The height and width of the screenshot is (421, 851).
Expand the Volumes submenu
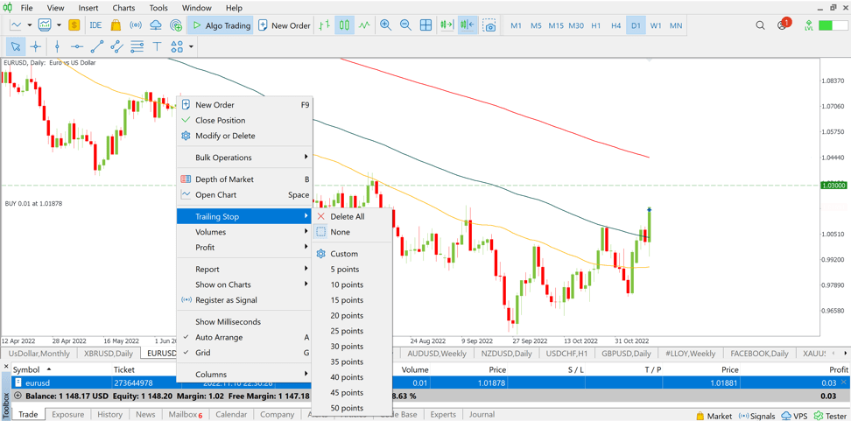pyautogui.click(x=245, y=232)
